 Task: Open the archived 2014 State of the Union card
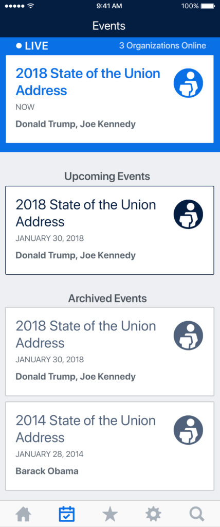tap(109, 446)
